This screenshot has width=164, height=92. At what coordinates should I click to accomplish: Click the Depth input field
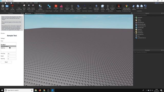12,56
